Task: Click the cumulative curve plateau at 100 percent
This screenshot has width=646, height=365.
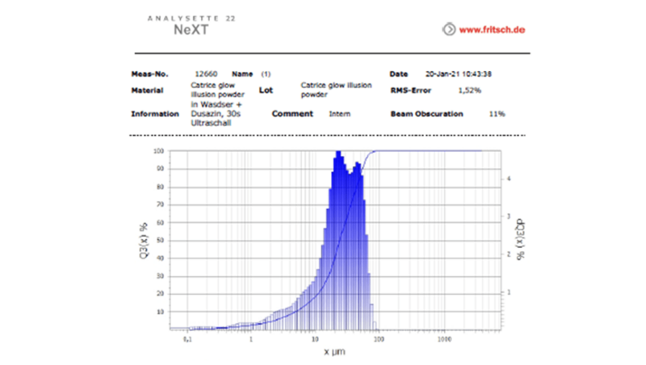Action: coord(428,151)
